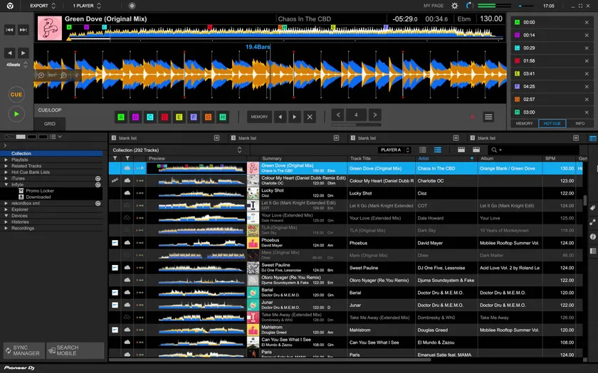
Task: Expand the Playlists tree item
Action: click(6, 160)
